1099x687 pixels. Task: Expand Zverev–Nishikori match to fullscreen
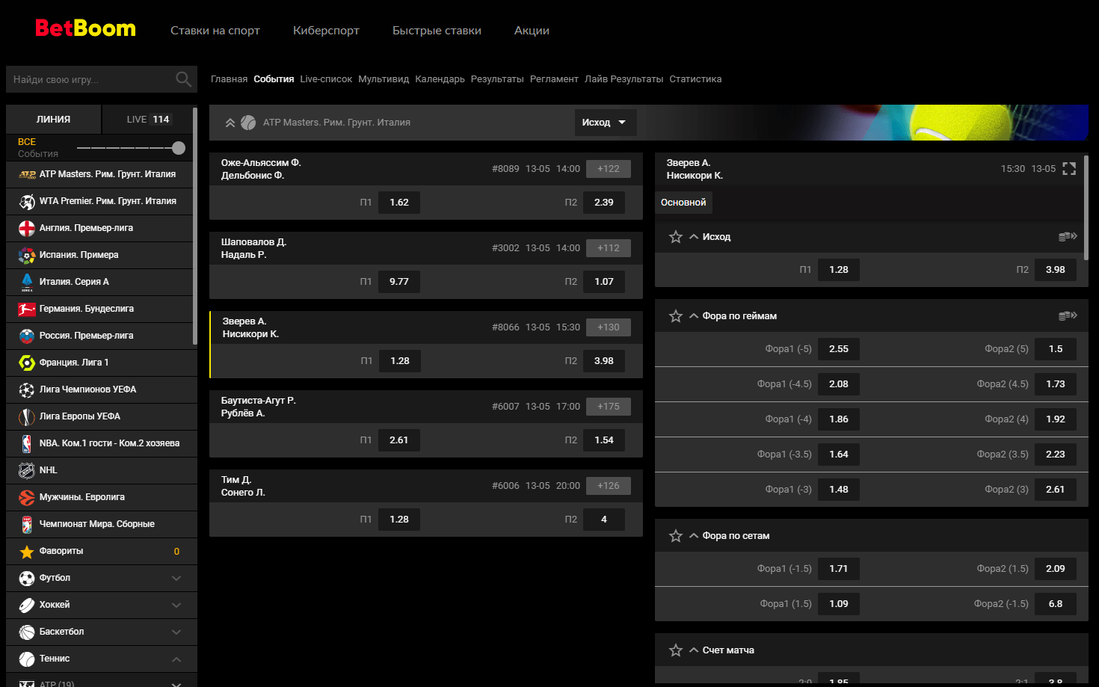tap(1069, 169)
